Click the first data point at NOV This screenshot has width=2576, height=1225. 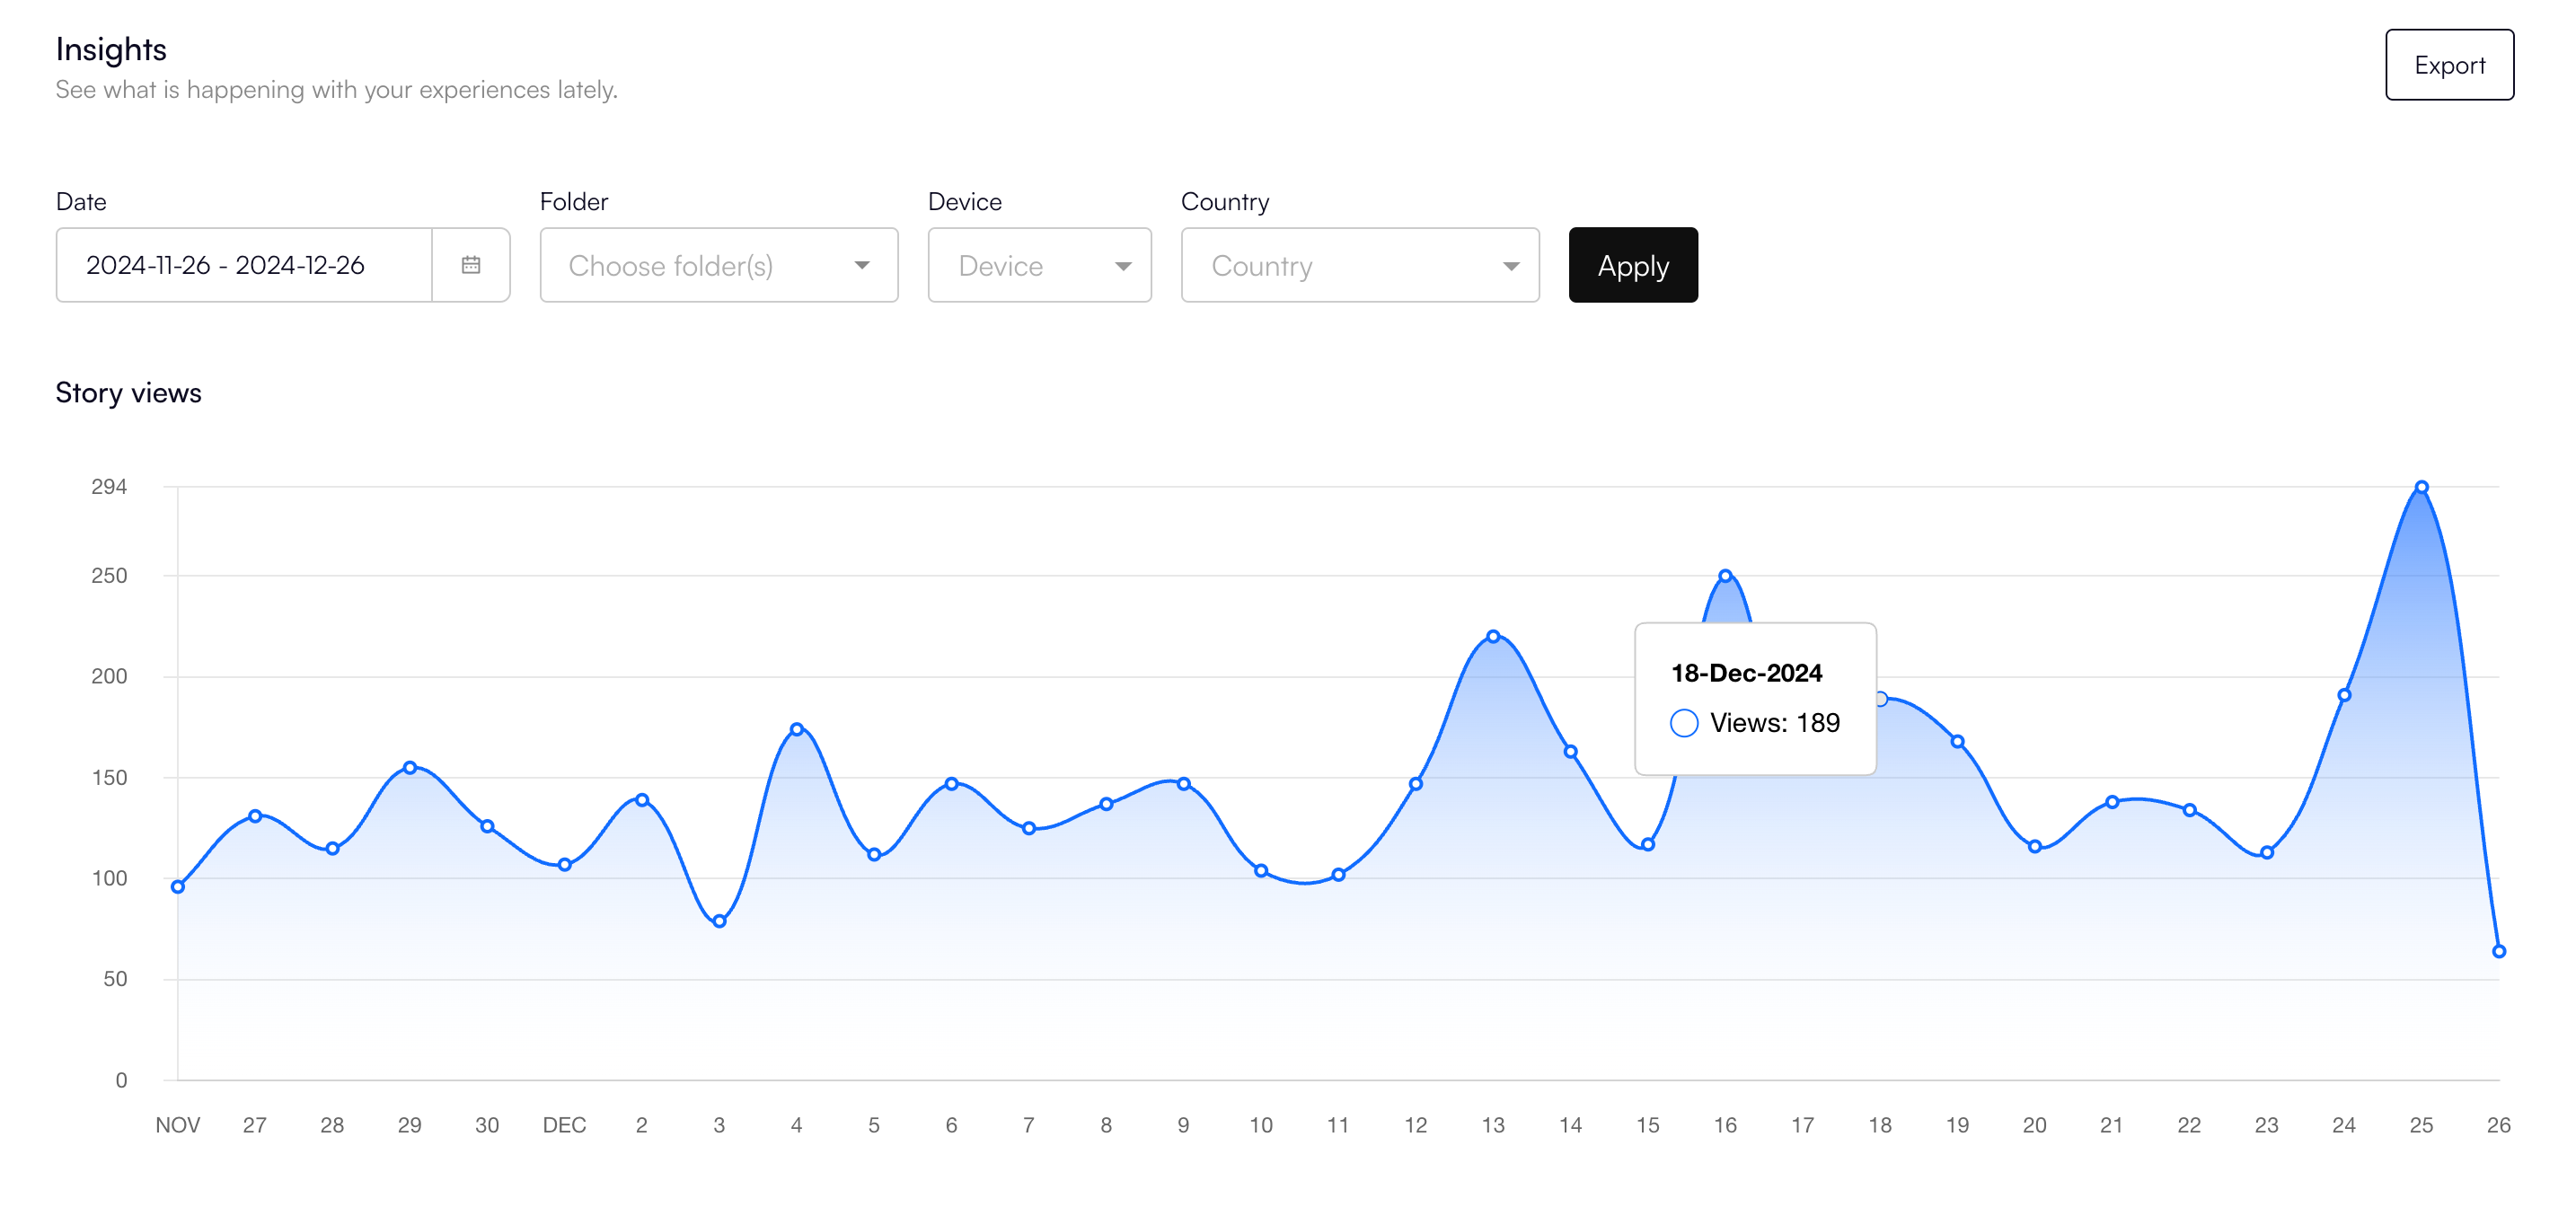[x=178, y=887]
